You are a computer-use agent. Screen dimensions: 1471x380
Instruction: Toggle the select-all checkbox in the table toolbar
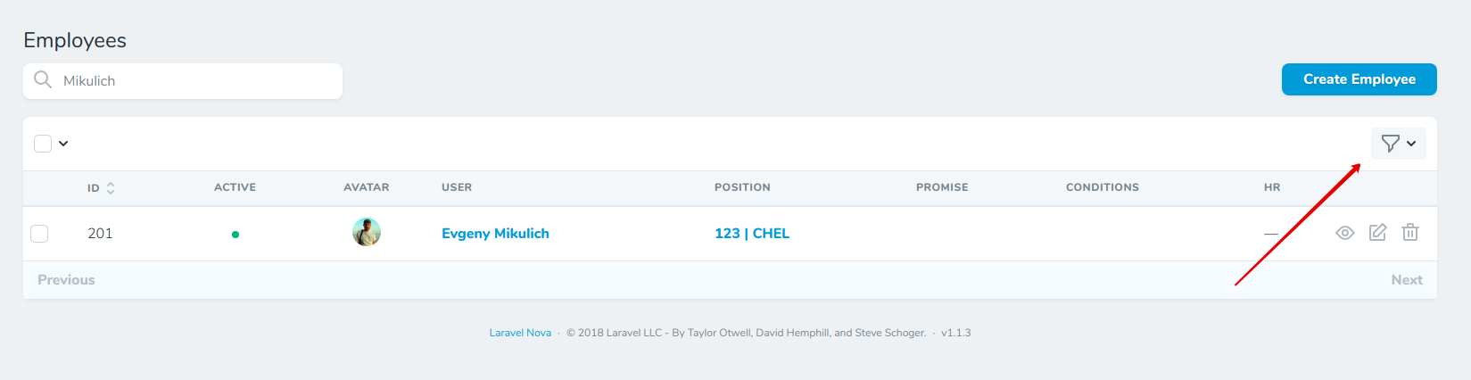[43, 144]
